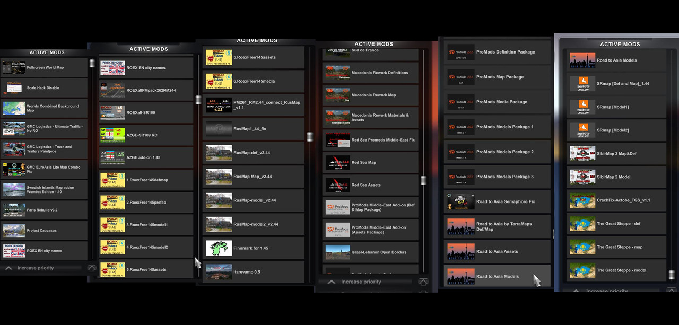This screenshot has width=679, height=325.
Task: Select the AZGE-SR109 RC mod
Action: click(x=146, y=135)
